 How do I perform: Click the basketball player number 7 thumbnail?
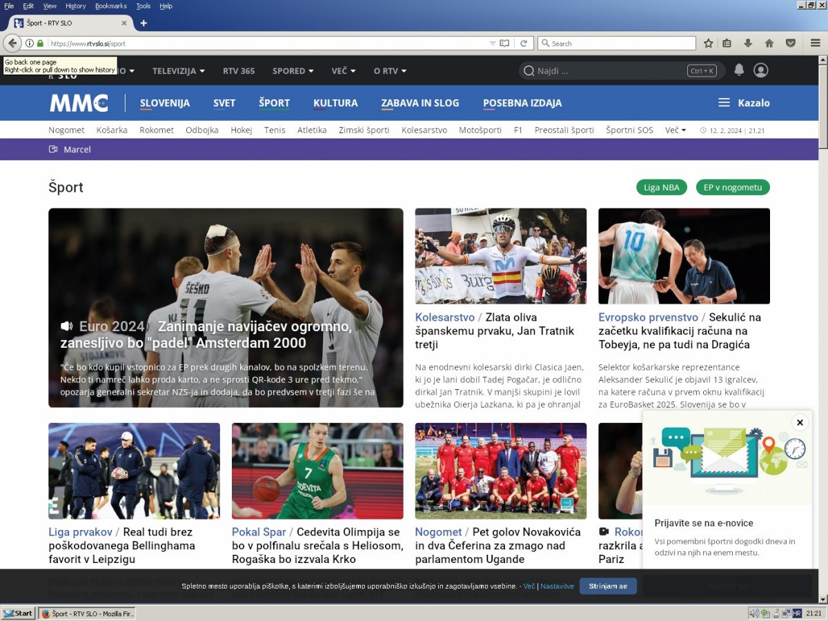(x=317, y=471)
